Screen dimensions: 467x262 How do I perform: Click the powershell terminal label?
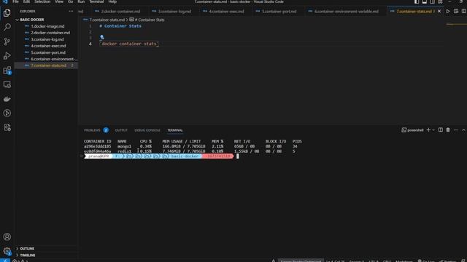coord(412,130)
